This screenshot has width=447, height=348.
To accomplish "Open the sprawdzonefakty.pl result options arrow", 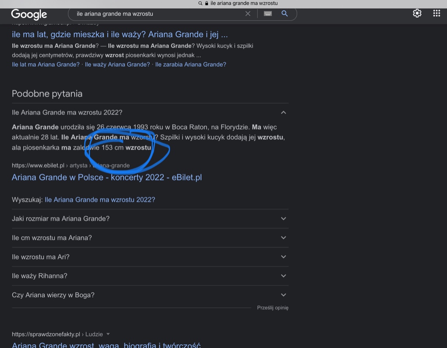I will (108, 334).
